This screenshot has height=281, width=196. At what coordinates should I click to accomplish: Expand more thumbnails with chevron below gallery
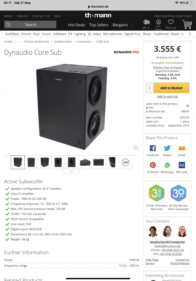pyautogui.click(x=72, y=171)
